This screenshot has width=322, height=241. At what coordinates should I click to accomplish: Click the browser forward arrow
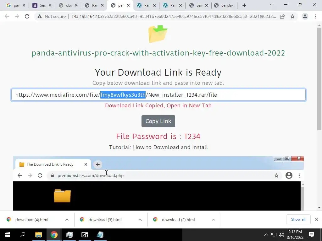point(17,16)
